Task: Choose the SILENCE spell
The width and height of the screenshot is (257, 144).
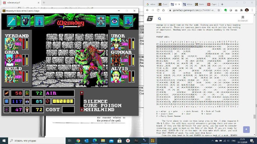Action: tap(95, 101)
